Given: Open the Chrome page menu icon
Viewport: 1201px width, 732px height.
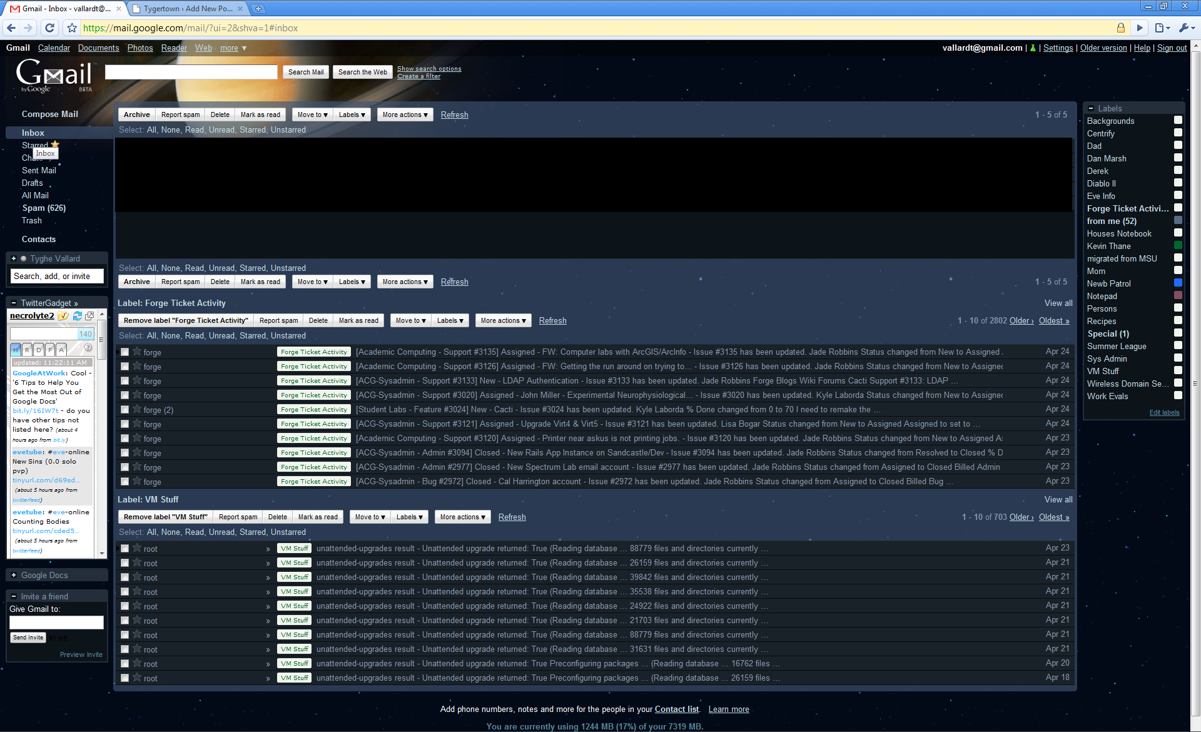Looking at the screenshot, I should (x=1162, y=28).
